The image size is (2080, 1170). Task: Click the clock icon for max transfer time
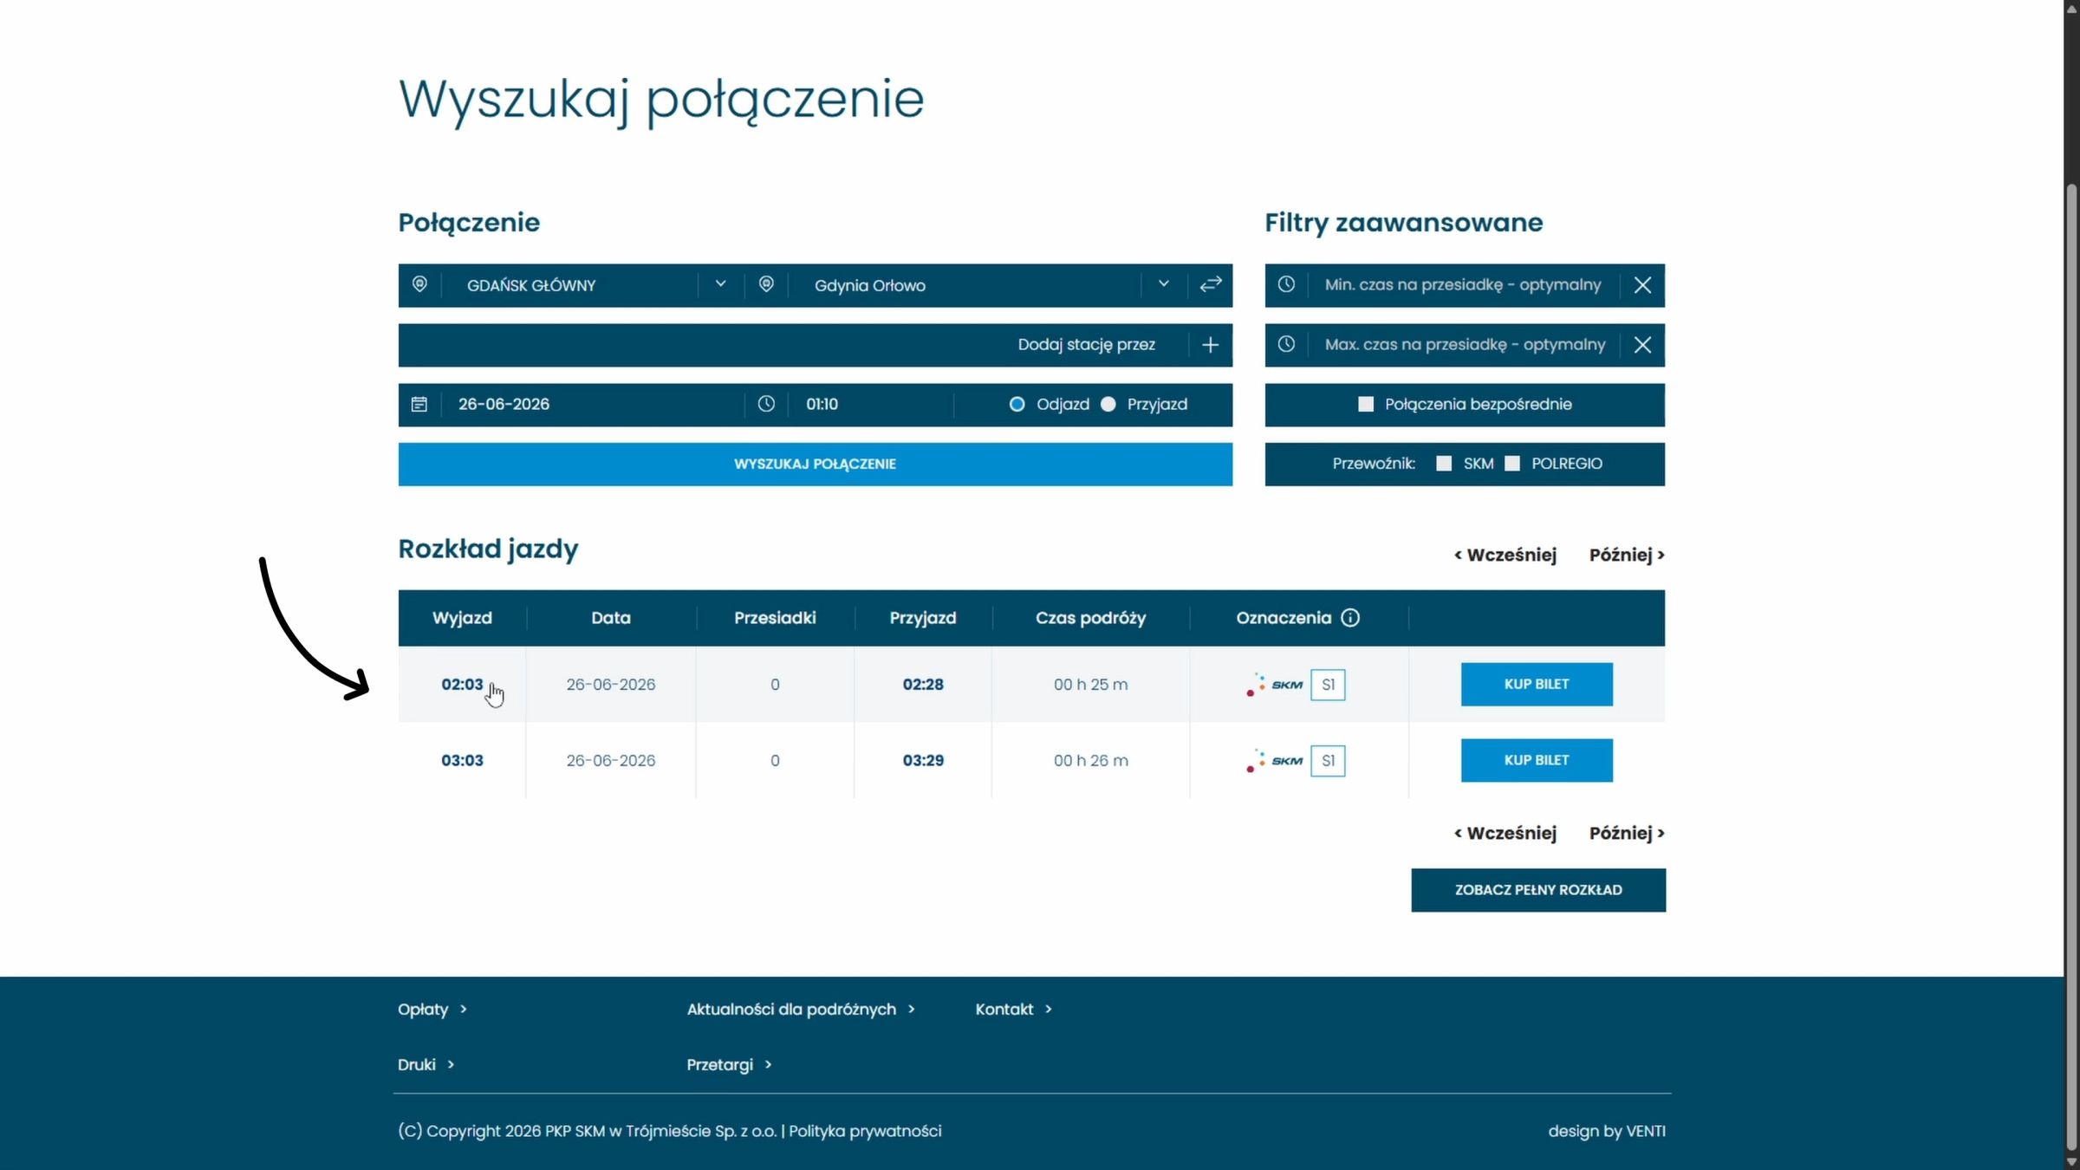(x=1286, y=344)
